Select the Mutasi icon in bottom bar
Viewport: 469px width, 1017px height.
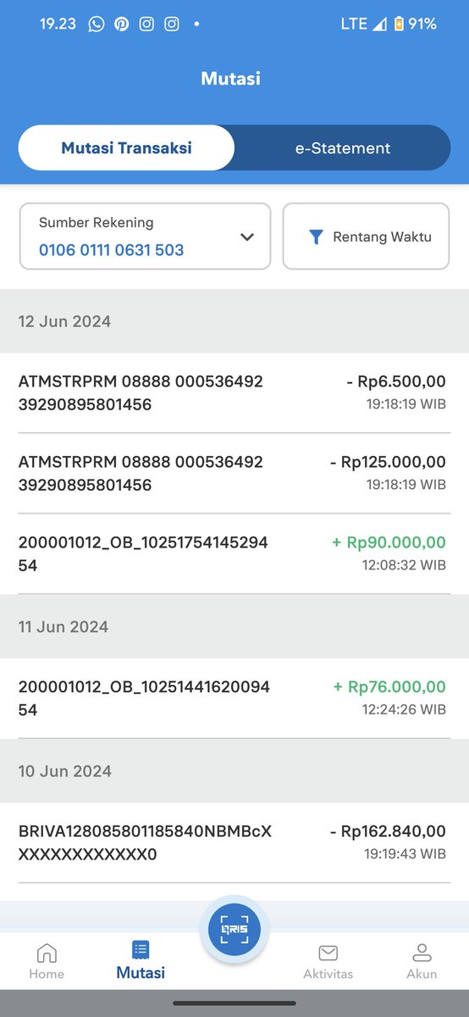[x=141, y=949]
